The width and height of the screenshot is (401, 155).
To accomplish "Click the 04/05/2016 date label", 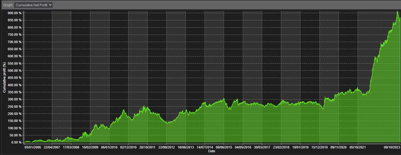I will tap(243, 147).
